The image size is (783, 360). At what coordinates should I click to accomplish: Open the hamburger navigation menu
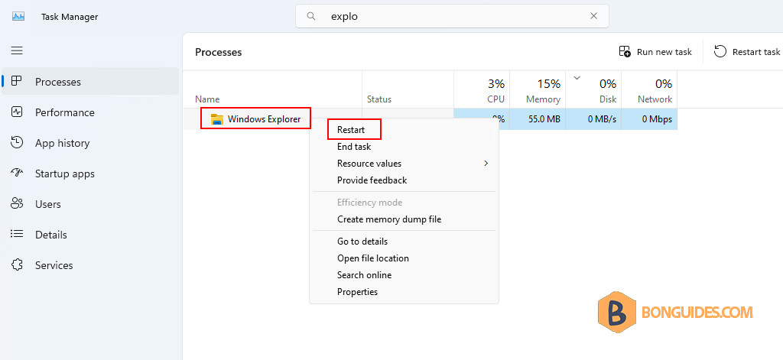pyautogui.click(x=17, y=50)
